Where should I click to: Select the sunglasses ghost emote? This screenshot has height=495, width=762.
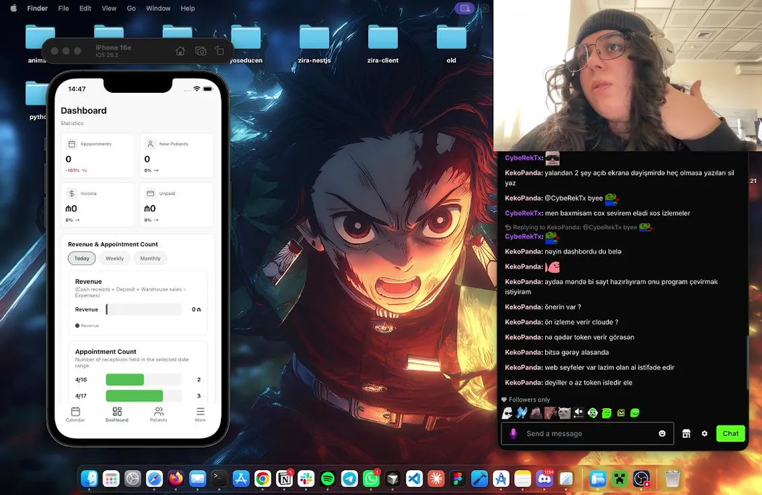pos(507,412)
